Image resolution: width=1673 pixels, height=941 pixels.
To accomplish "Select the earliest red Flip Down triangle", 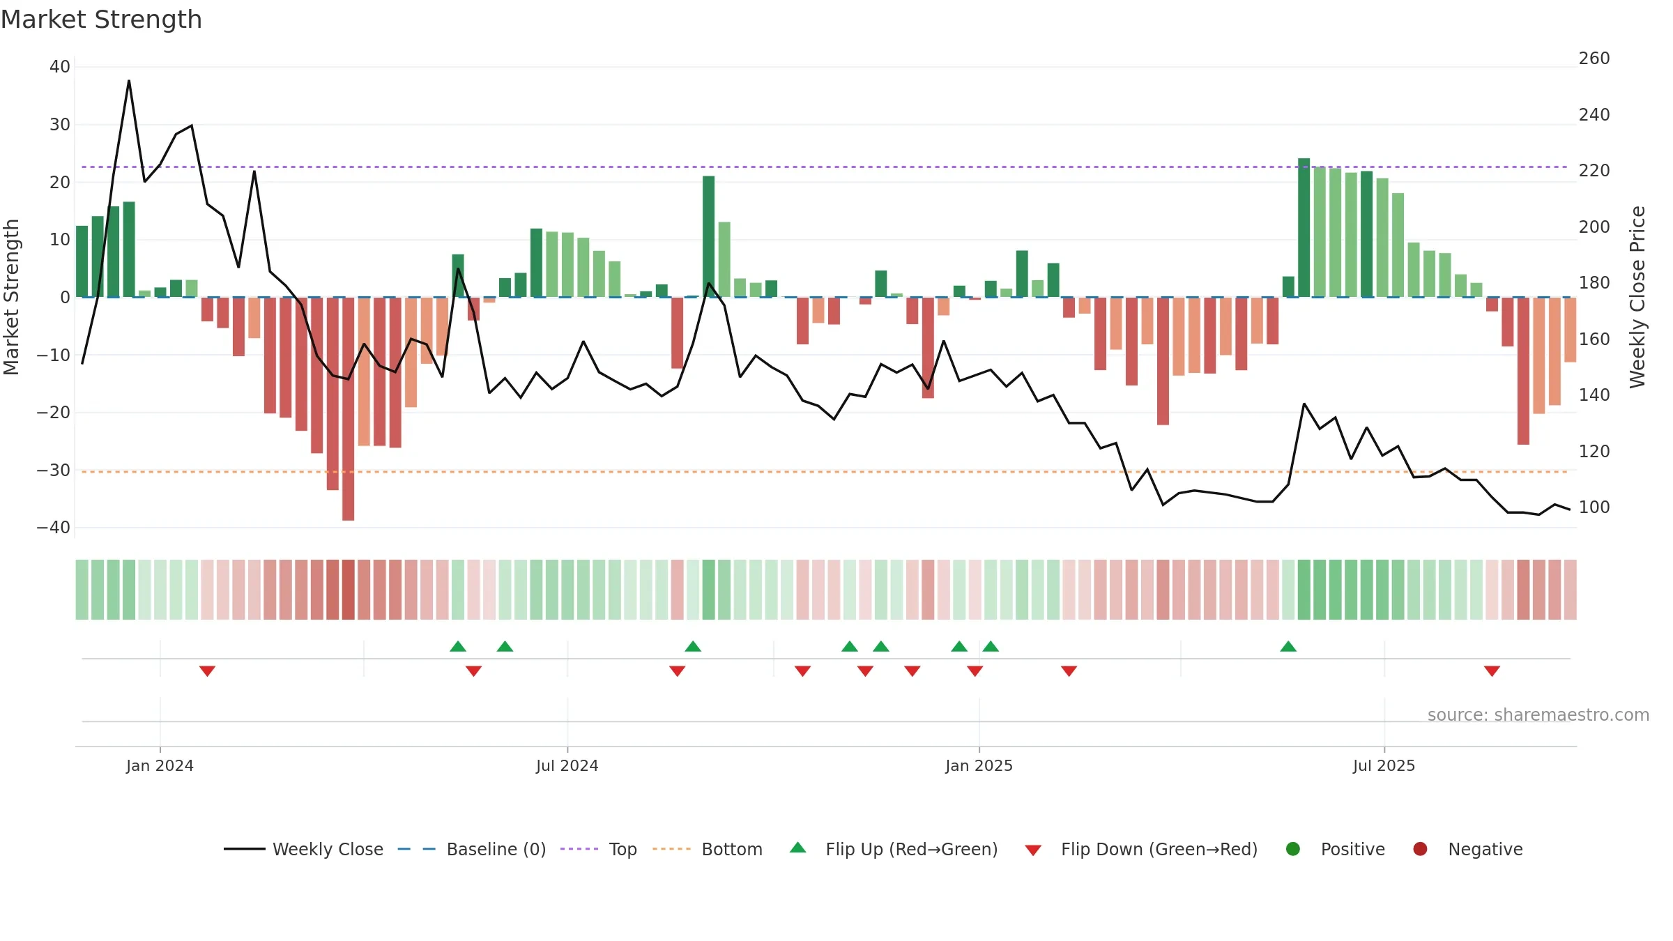I will (x=207, y=671).
